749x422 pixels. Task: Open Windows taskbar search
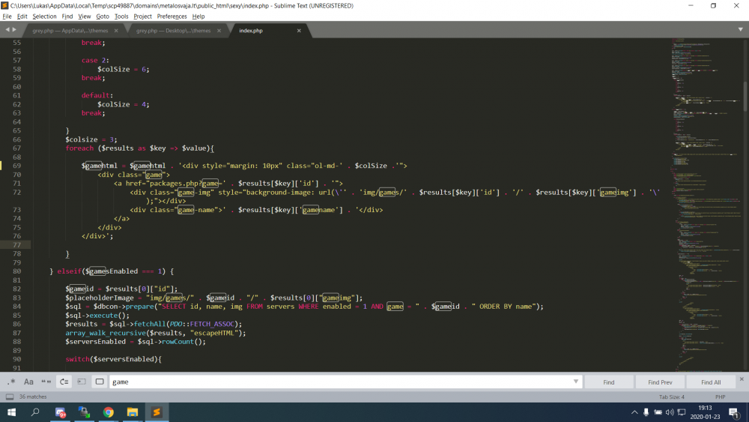tap(35, 412)
